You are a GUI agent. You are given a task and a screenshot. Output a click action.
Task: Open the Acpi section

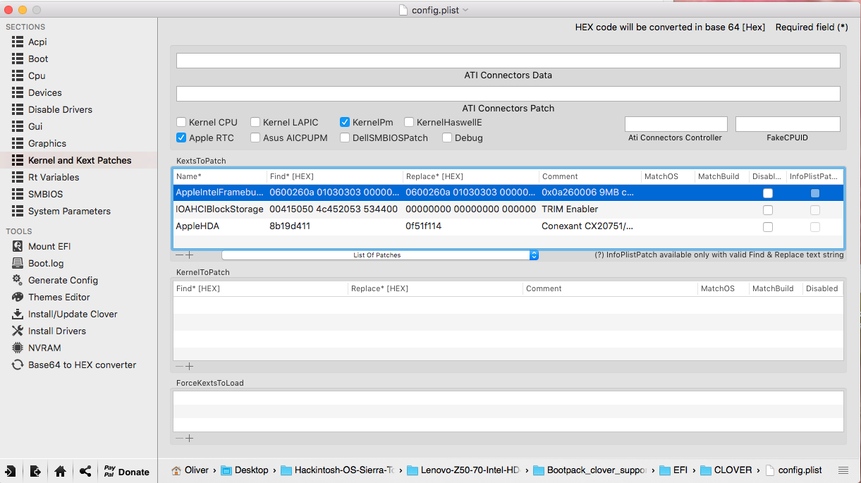37,42
